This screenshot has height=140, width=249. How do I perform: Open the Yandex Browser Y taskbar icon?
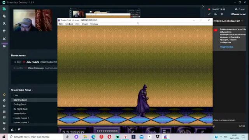pyautogui.click(x=125, y=136)
